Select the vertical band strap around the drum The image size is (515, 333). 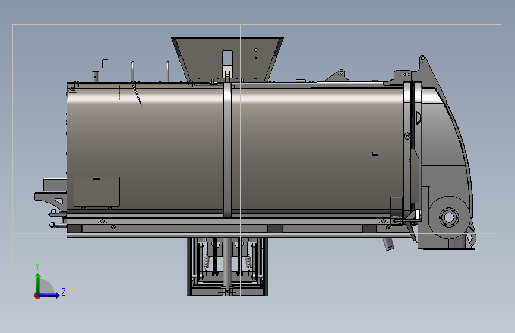pos(228,150)
